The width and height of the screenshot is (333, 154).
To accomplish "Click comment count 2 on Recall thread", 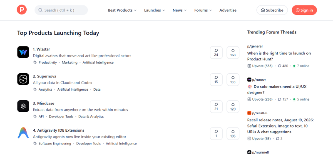I will (279, 139).
